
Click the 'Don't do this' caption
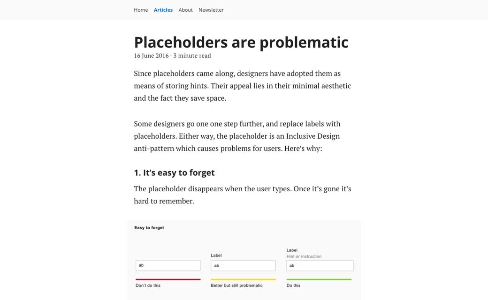148,285
